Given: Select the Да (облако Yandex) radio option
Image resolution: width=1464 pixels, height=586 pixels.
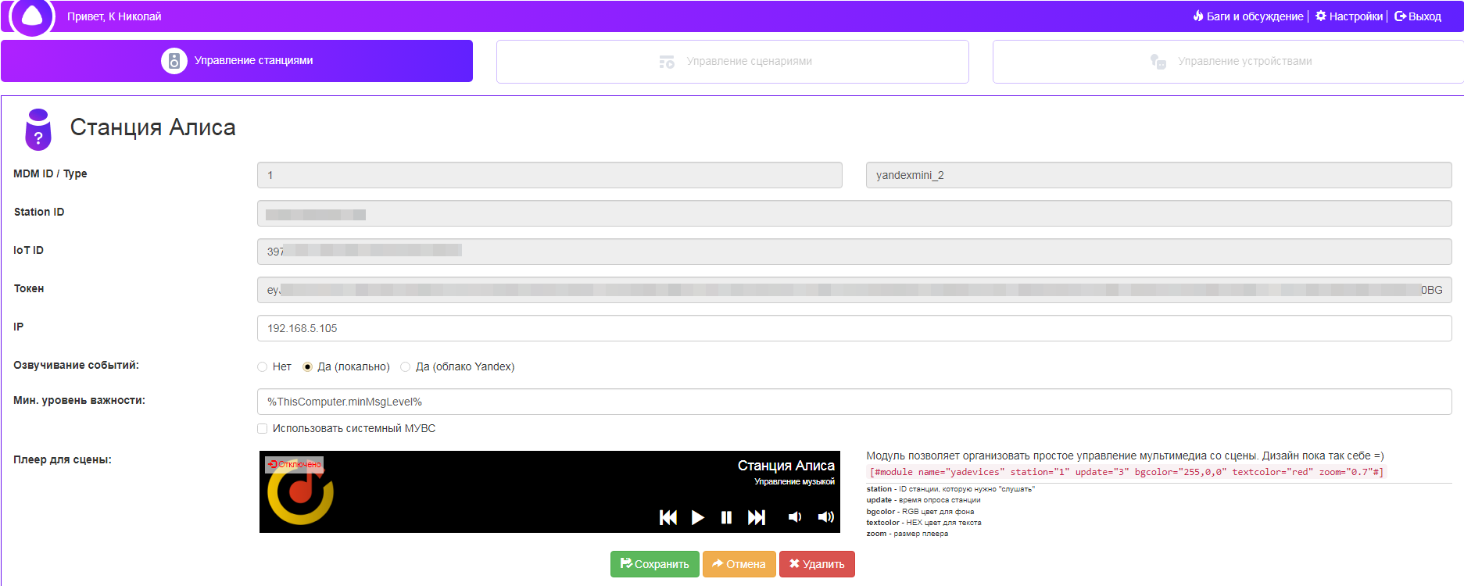Looking at the screenshot, I should 406,367.
